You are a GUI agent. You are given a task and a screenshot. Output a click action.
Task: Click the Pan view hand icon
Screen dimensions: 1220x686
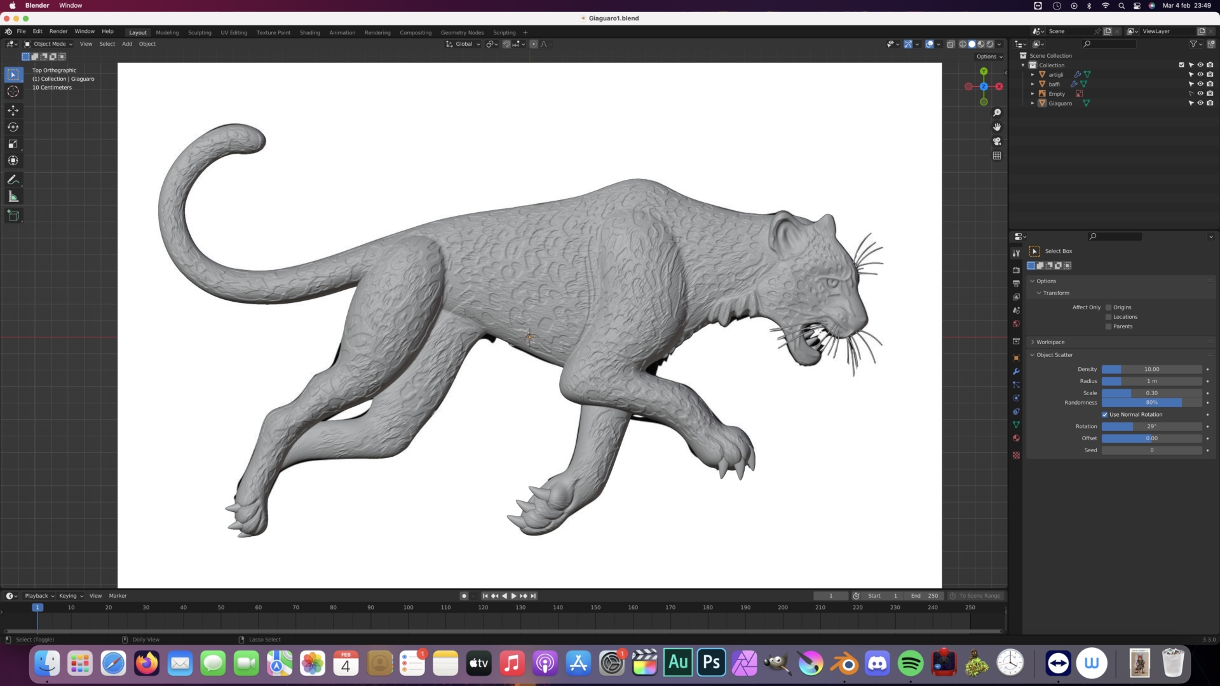click(997, 127)
